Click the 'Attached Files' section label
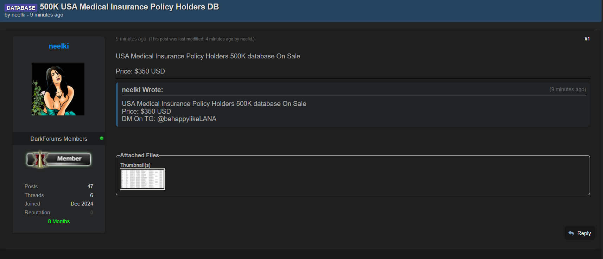603x259 pixels. [139, 155]
